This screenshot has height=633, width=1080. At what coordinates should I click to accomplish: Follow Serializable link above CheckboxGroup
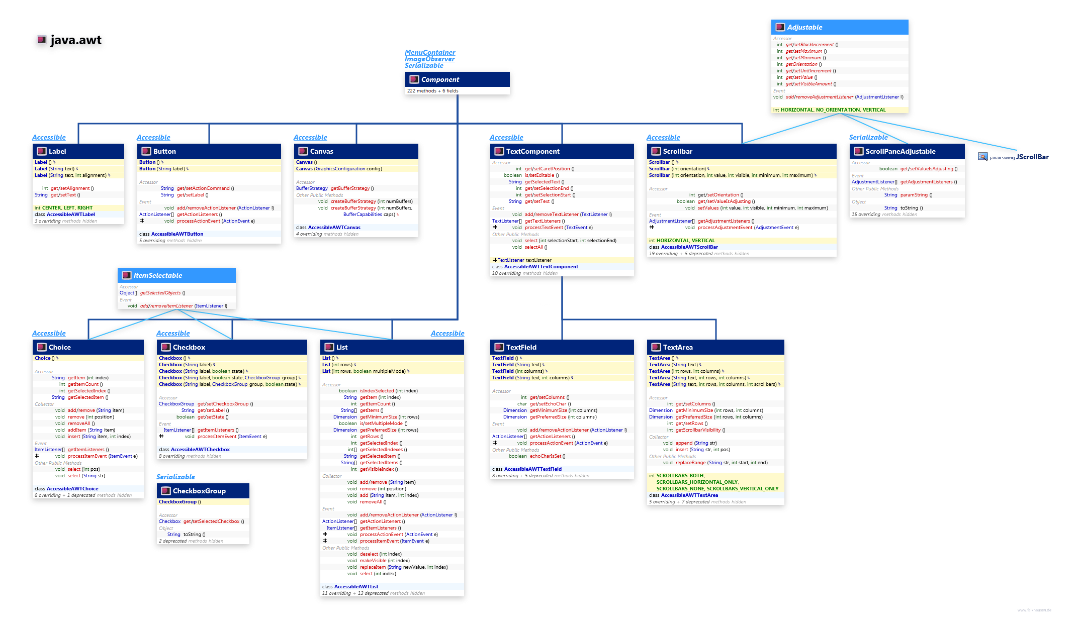click(175, 477)
